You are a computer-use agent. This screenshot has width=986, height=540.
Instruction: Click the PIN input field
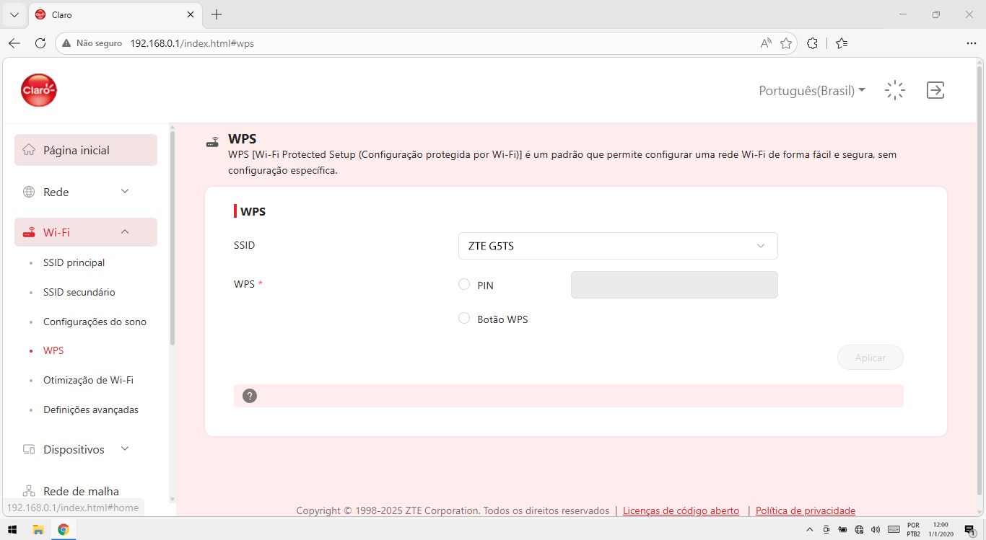coord(674,285)
